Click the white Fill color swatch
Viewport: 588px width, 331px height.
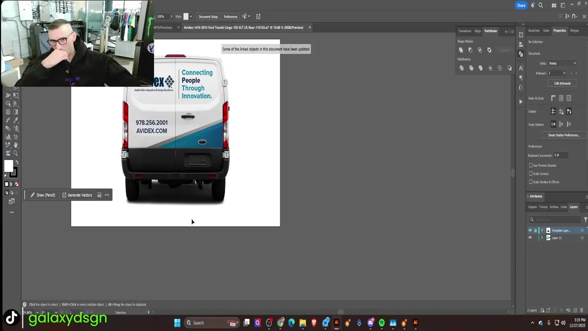(9, 166)
